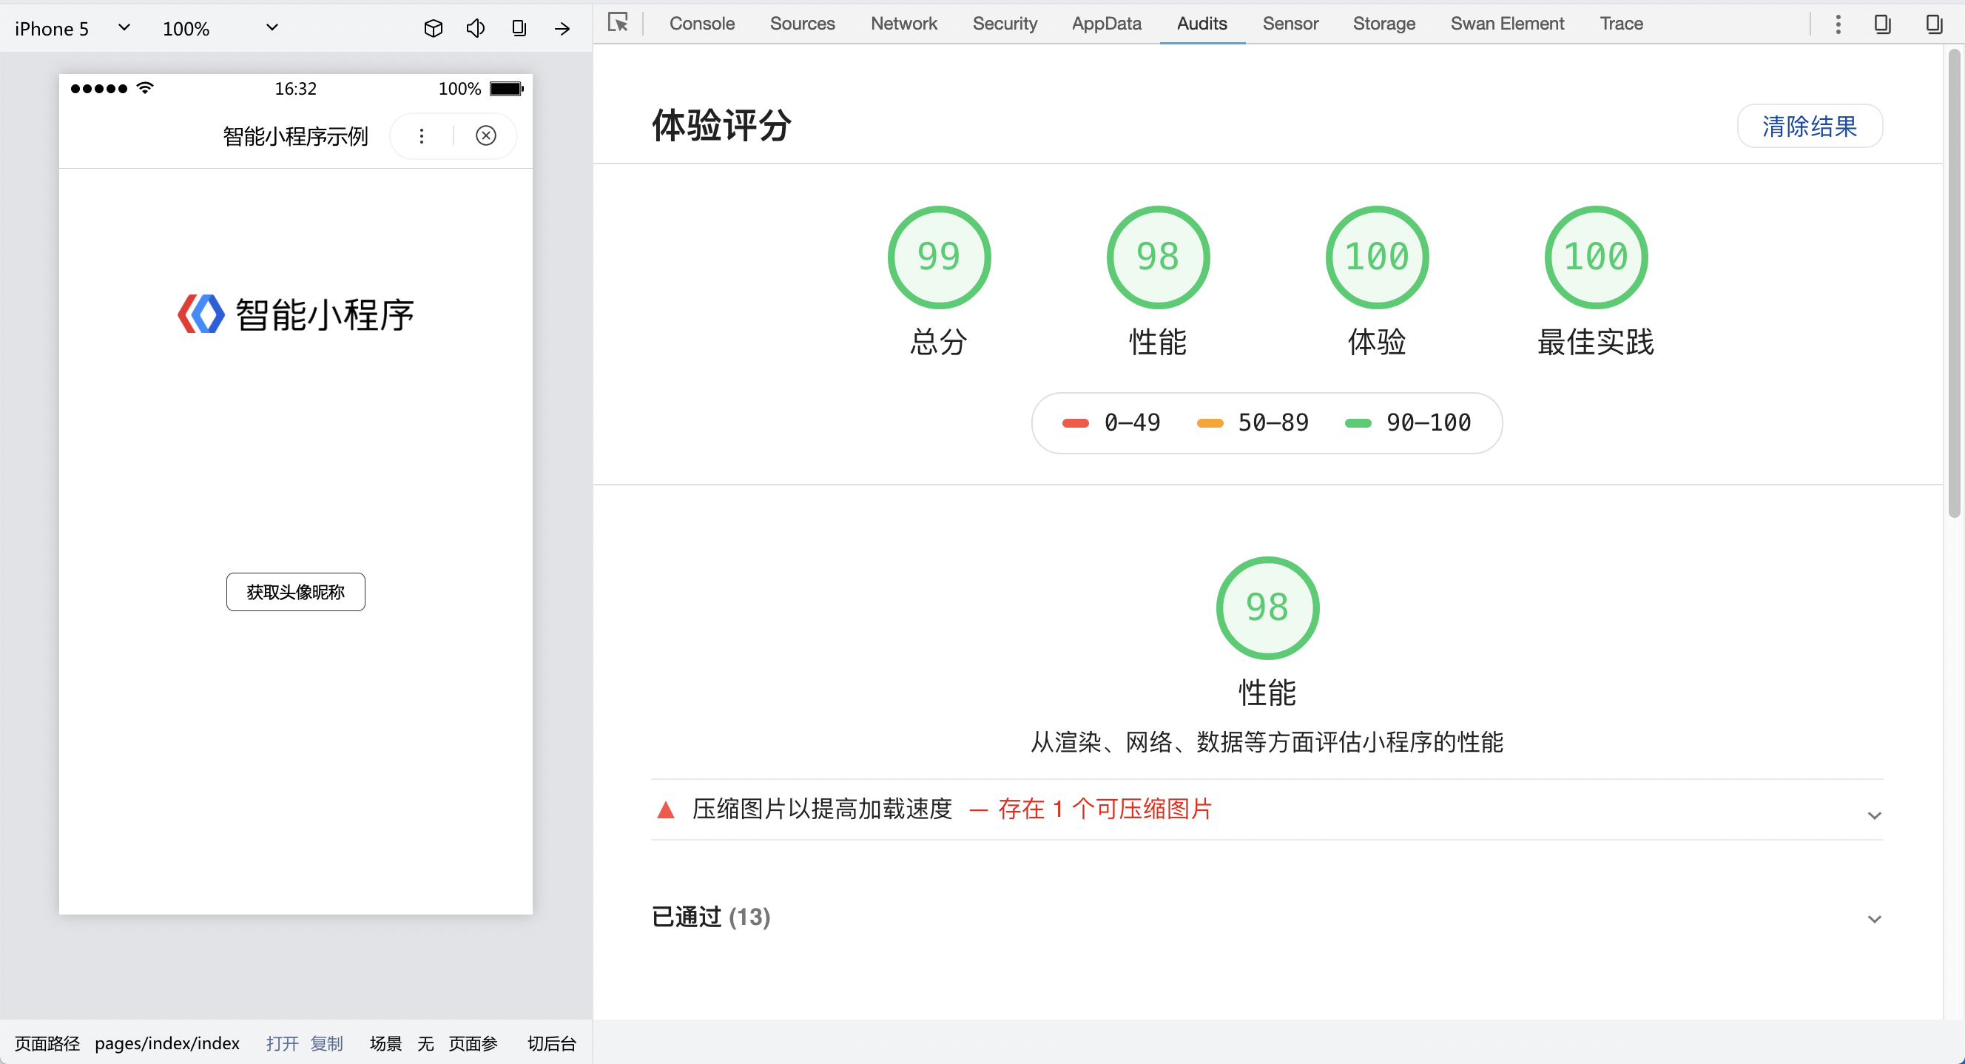1965x1064 pixels.
Task: Switch to the Security tab
Action: (1005, 24)
